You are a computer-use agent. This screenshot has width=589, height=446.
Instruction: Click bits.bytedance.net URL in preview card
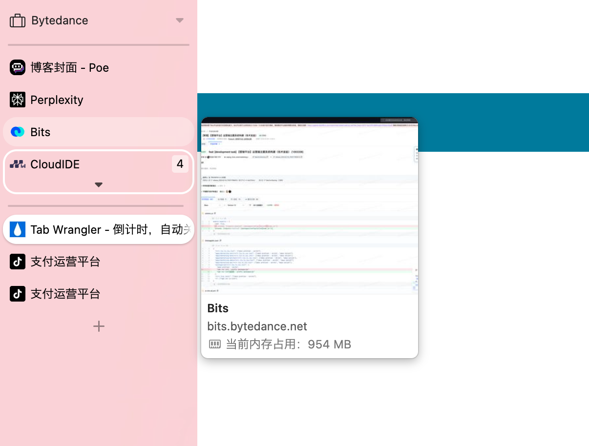point(257,326)
